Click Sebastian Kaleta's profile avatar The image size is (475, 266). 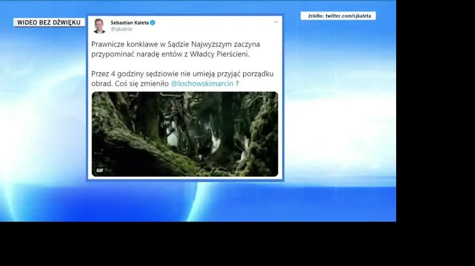click(99, 26)
